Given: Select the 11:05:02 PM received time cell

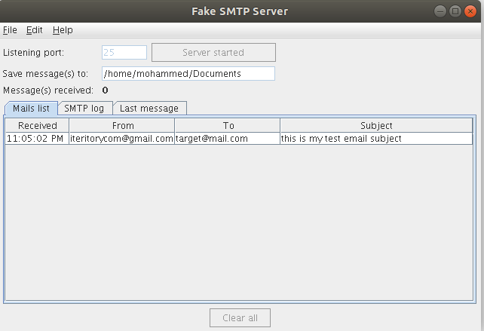Looking at the screenshot, I should (x=37, y=139).
